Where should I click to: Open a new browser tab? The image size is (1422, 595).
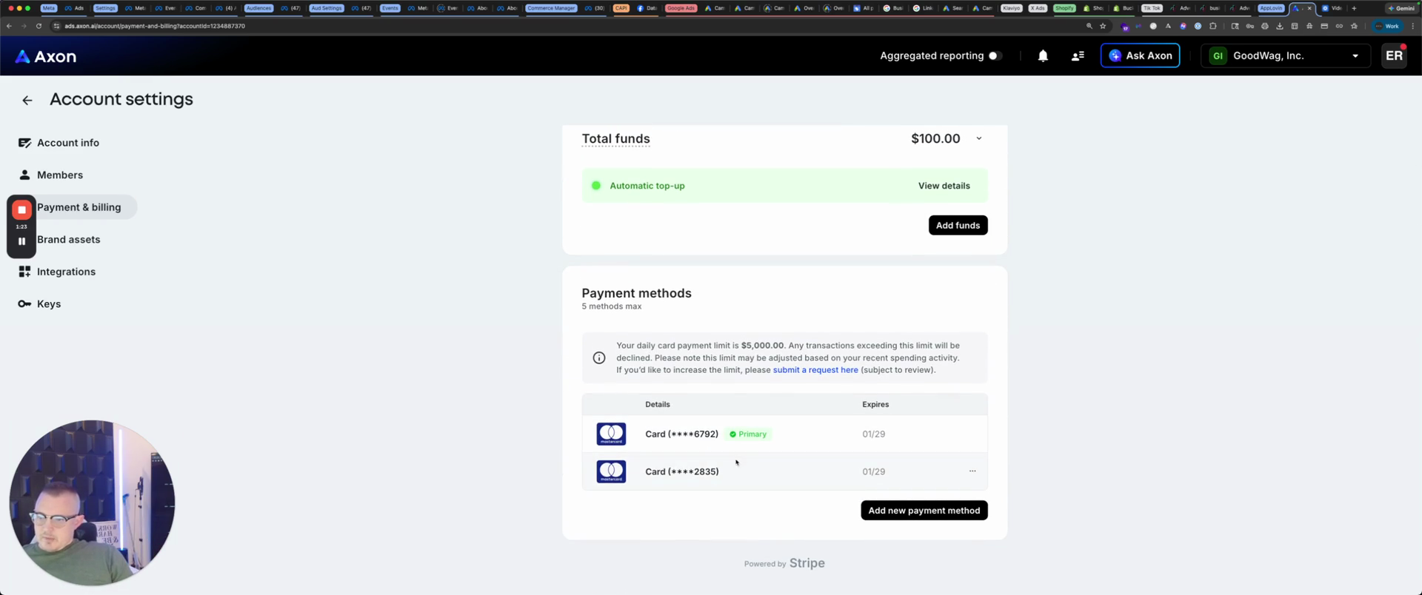pyautogui.click(x=1354, y=8)
